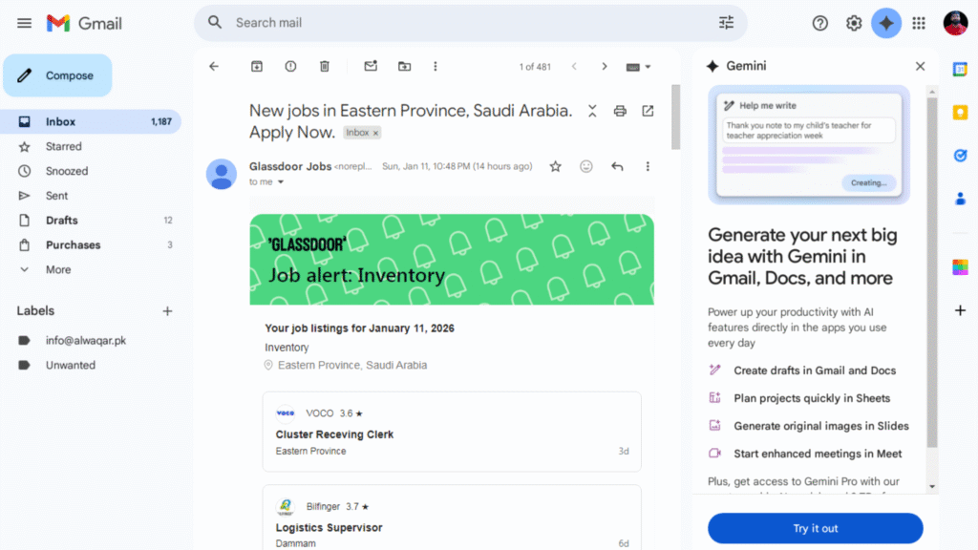The width and height of the screenshot is (978, 550).
Task: Click 'Try it out' for Gemini Pro
Action: tap(815, 528)
